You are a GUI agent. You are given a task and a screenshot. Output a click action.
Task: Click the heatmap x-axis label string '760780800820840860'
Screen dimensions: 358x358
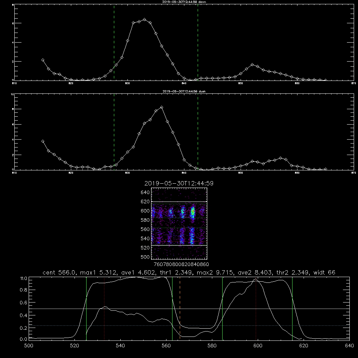pyautogui.click(x=181, y=265)
